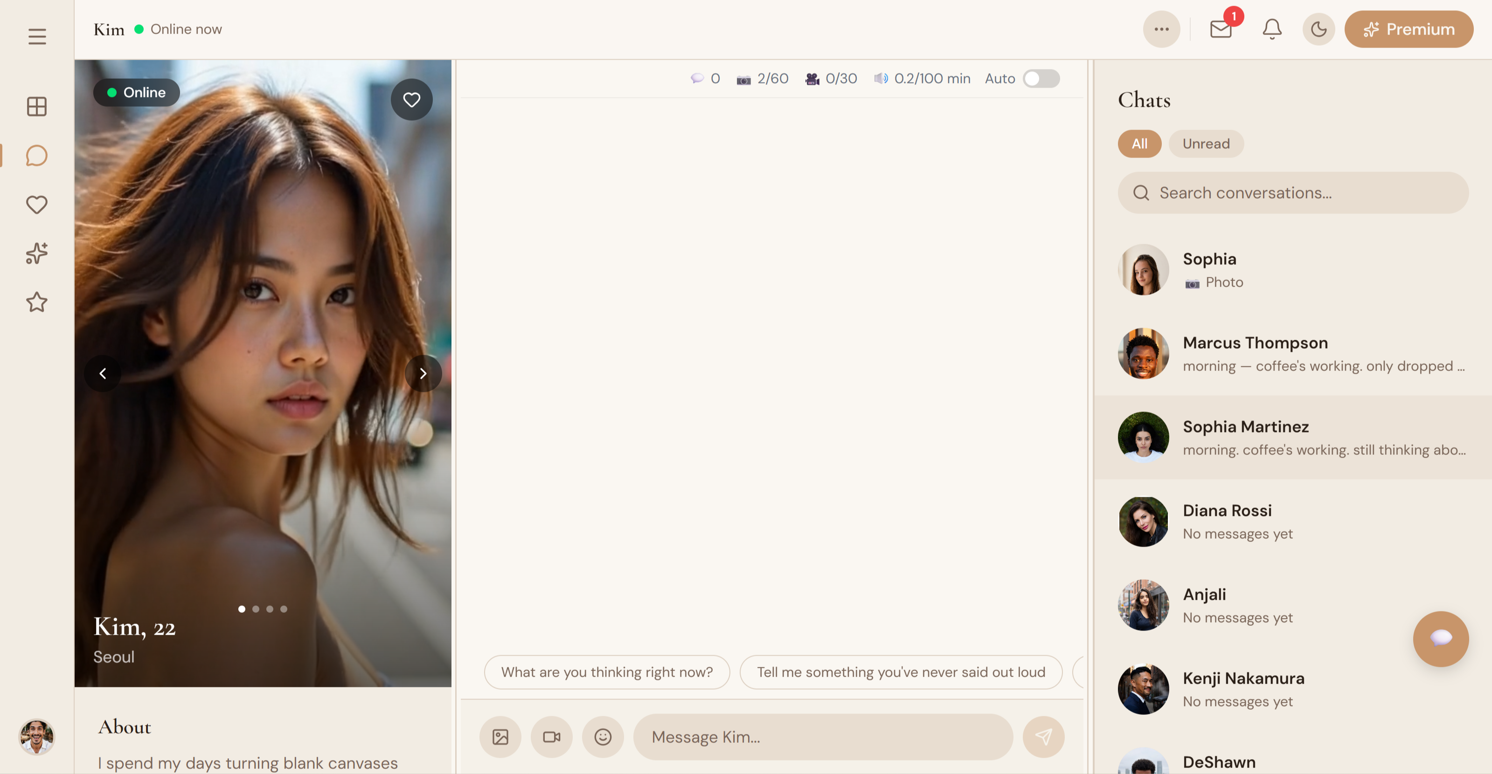The image size is (1492, 774).
Task: Click the Seoul location text
Action: (113, 657)
